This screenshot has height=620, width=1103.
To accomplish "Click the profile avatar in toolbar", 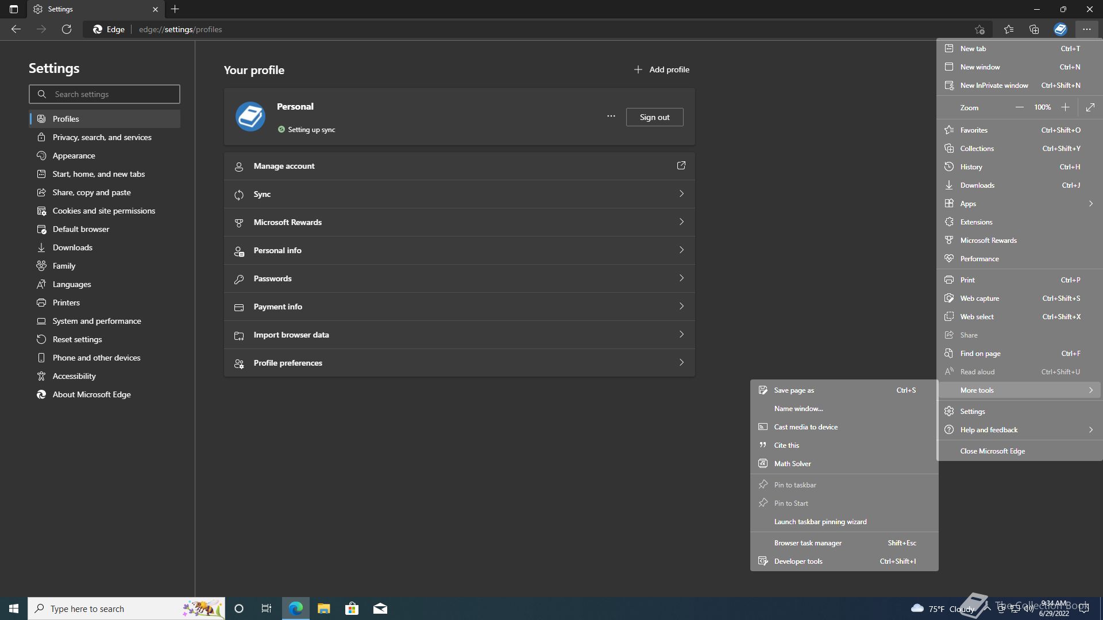I will (x=1060, y=29).
